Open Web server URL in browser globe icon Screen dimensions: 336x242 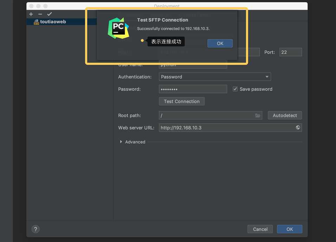click(x=298, y=127)
